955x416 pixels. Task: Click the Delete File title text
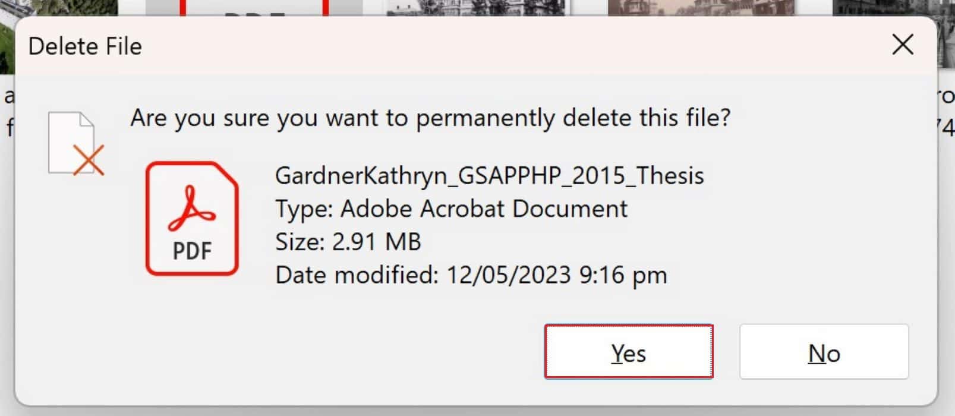tap(85, 46)
